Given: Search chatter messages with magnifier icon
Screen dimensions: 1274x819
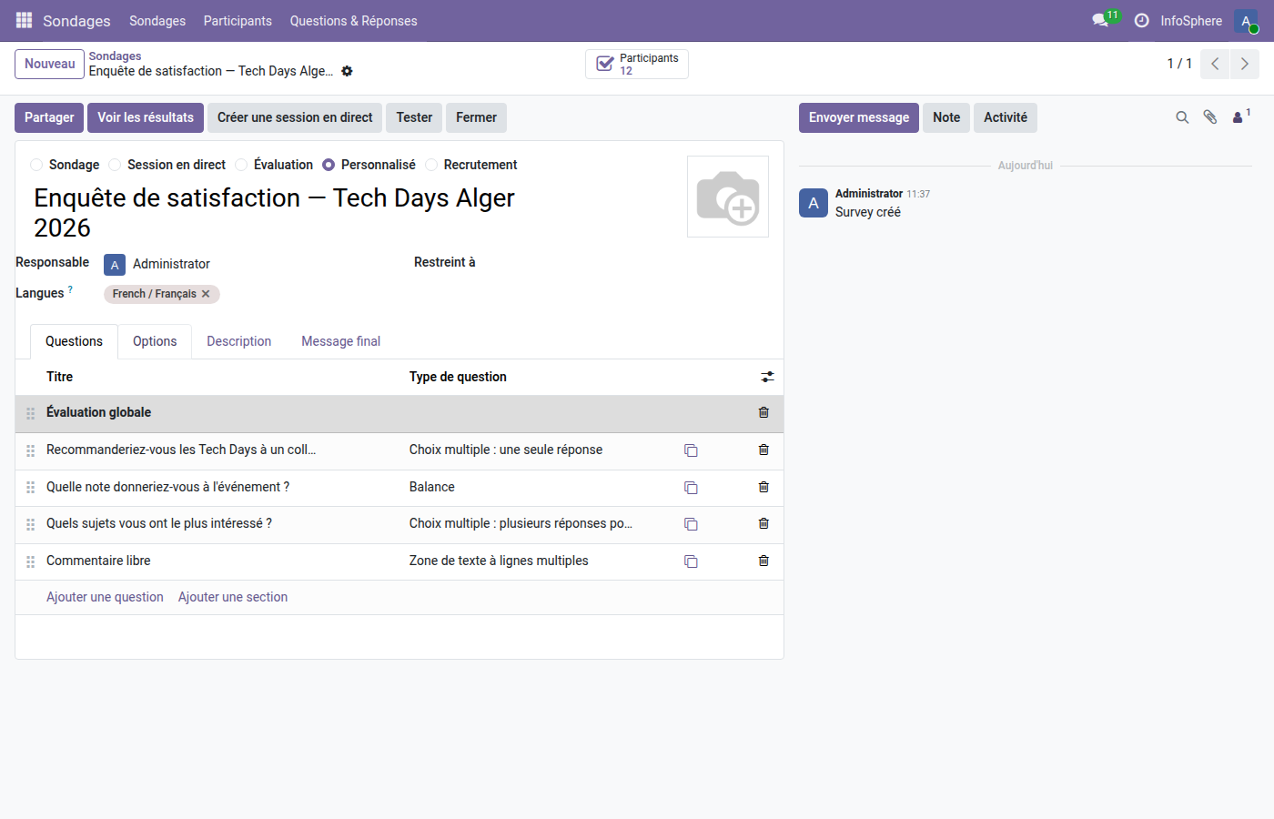Looking at the screenshot, I should coord(1182,117).
